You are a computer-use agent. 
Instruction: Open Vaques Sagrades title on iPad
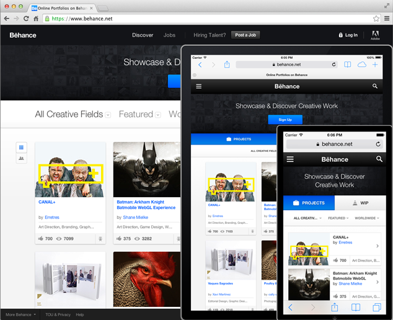tap(220, 283)
